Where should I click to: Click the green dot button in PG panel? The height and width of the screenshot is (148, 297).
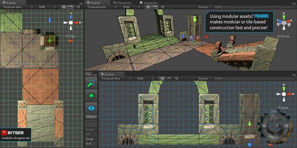91,95
